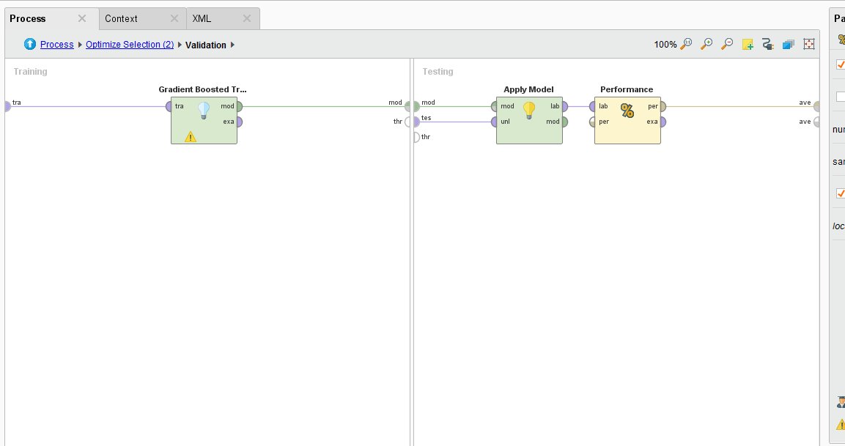Click the Performance percent icon
This screenshot has width=845, height=446.
627,111
